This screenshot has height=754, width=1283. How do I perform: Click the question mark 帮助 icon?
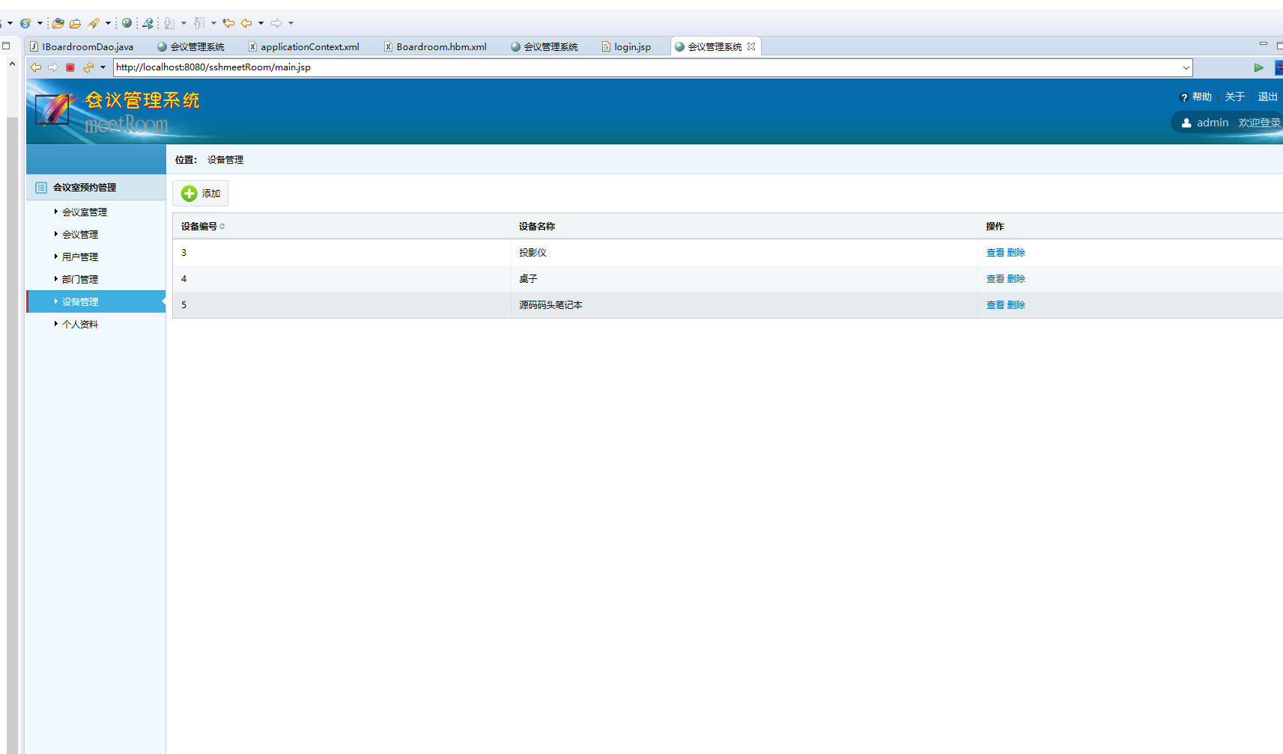pyautogui.click(x=1183, y=97)
